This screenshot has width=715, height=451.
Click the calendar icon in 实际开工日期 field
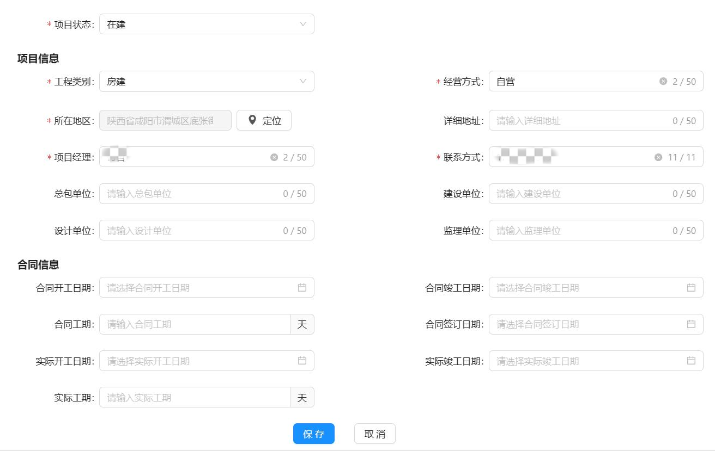[302, 361]
